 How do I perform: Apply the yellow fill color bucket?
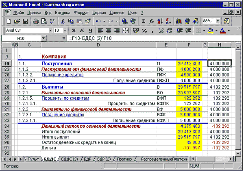tap(211, 30)
